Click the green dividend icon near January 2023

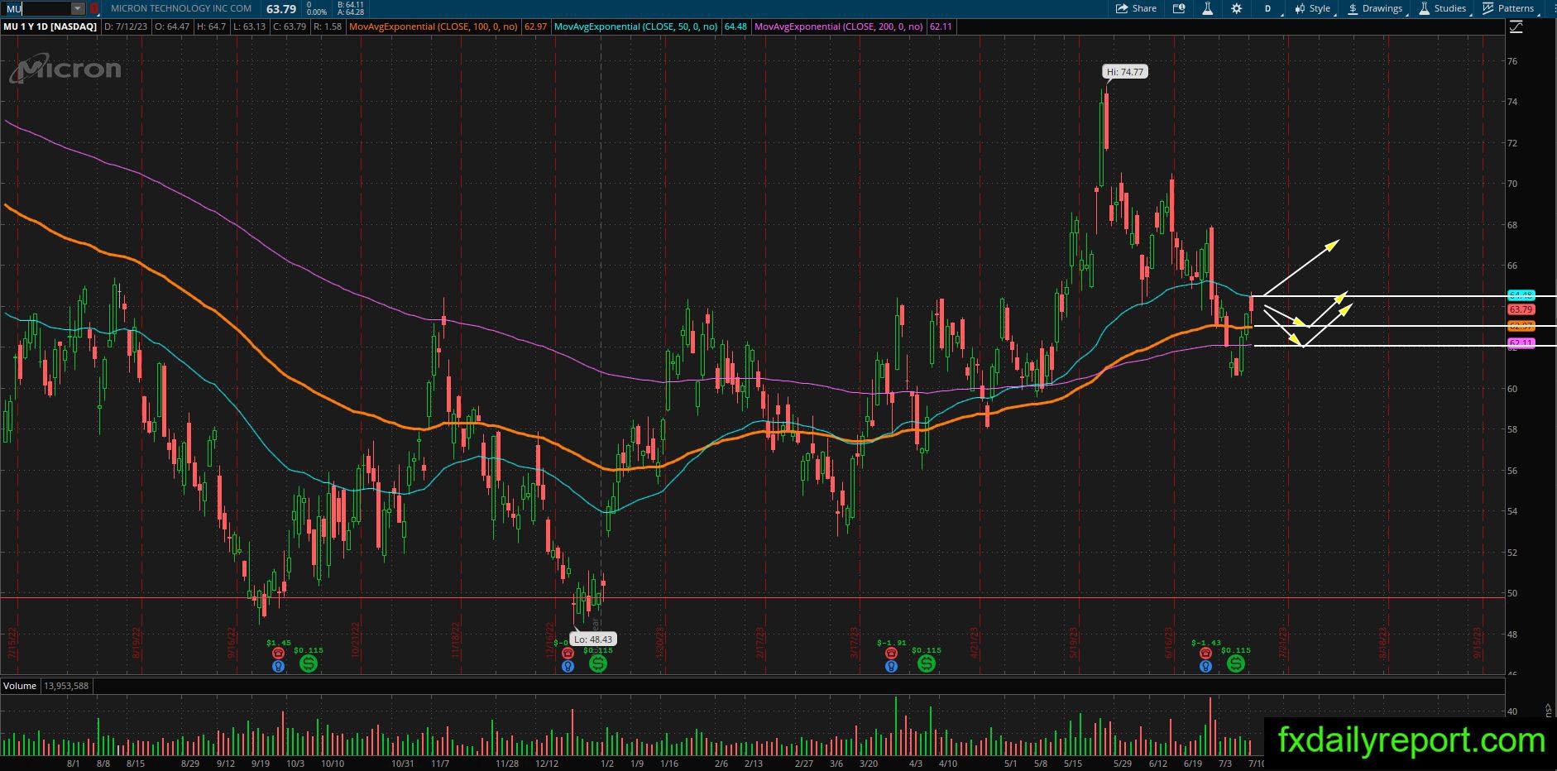coord(597,663)
